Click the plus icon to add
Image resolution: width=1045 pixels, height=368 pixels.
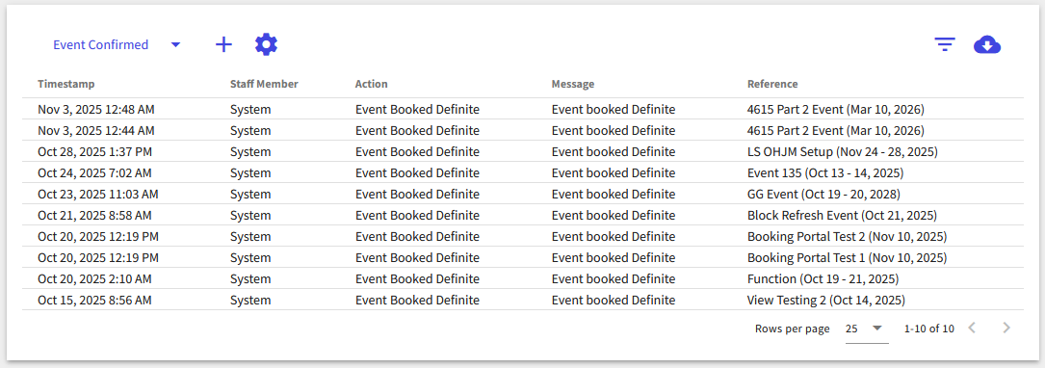point(223,44)
